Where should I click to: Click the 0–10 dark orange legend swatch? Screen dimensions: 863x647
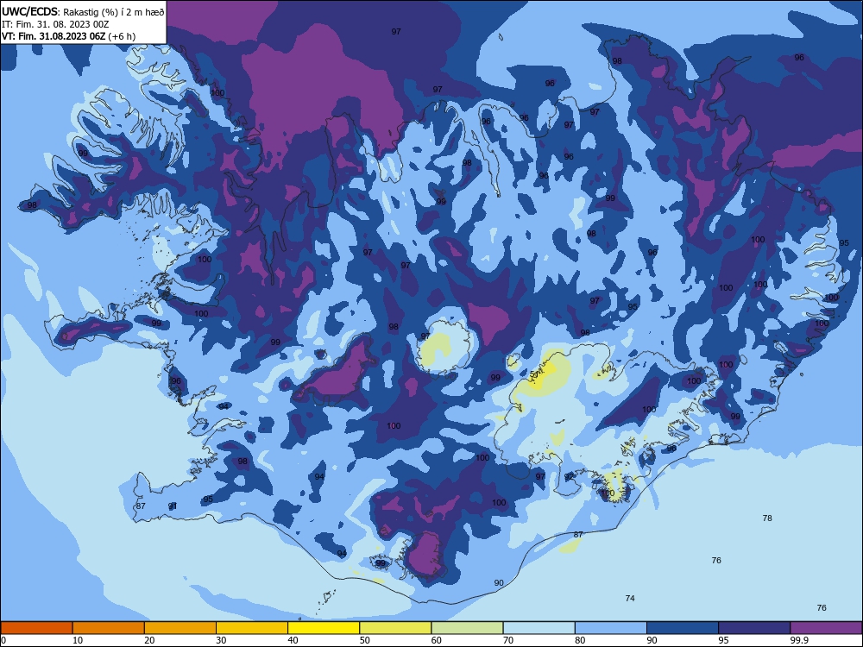click(x=36, y=628)
